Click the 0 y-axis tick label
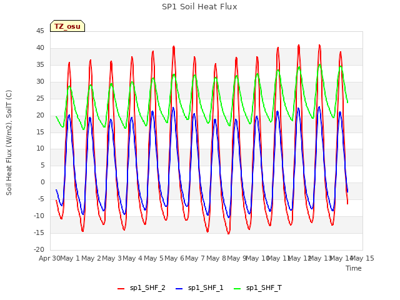 42,182
